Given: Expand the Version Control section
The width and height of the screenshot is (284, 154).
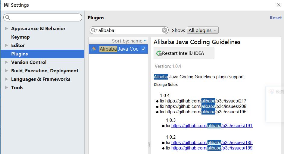Looking at the screenshot, I should pos(7,62).
